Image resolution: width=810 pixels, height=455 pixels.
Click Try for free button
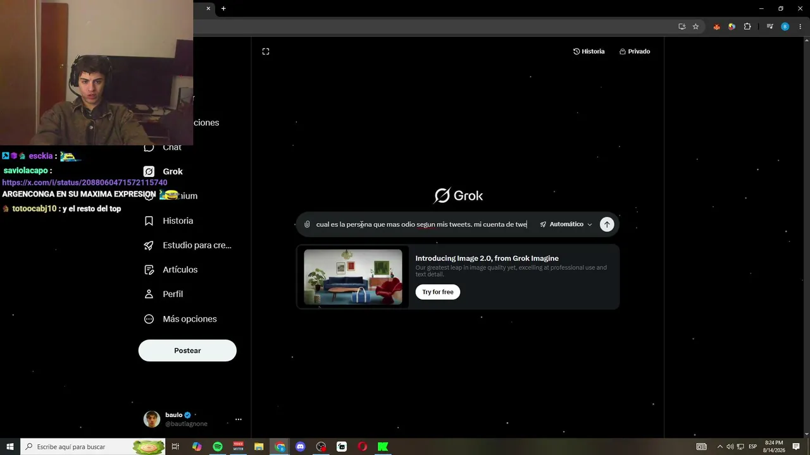[438, 292]
